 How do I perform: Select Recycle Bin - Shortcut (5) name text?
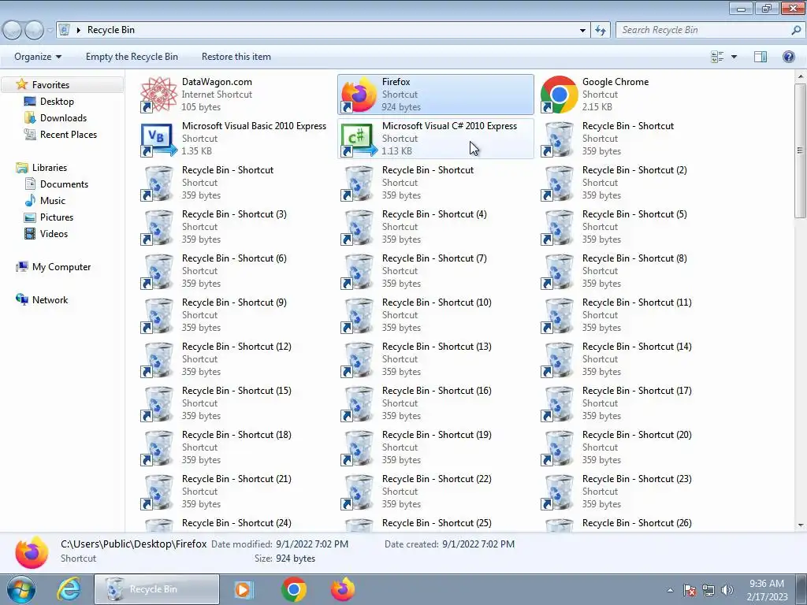point(634,214)
